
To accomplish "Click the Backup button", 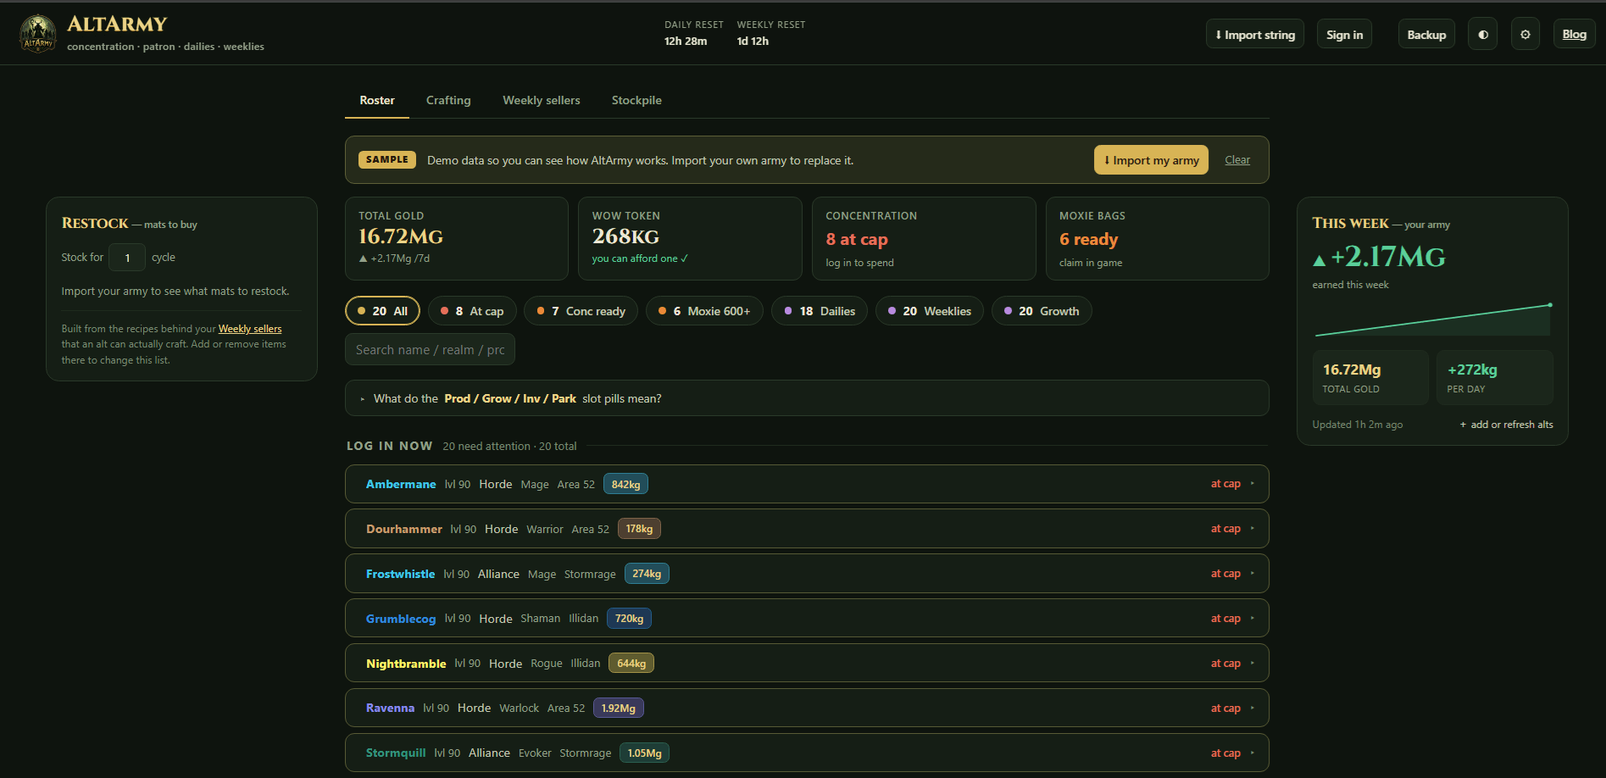I will click(1426, 35).
